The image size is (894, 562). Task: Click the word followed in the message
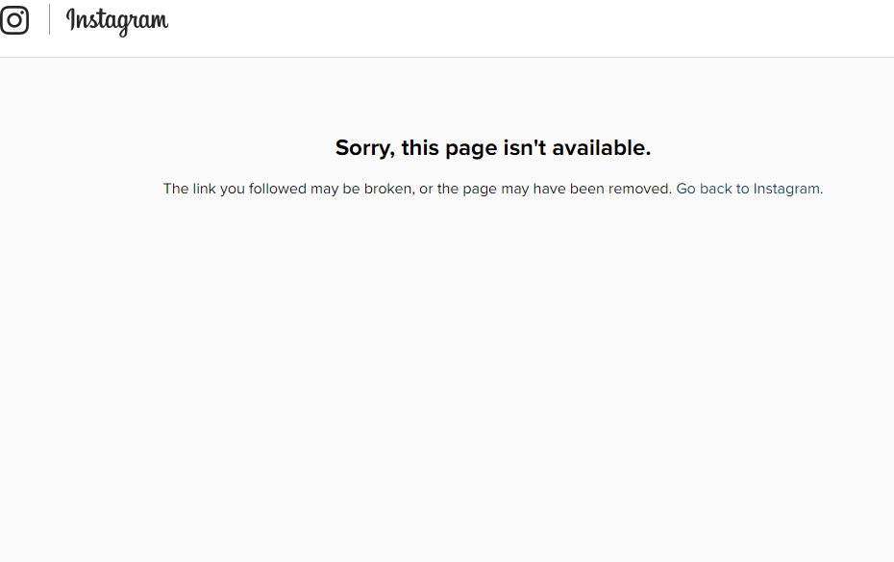[x=277, y=189]
